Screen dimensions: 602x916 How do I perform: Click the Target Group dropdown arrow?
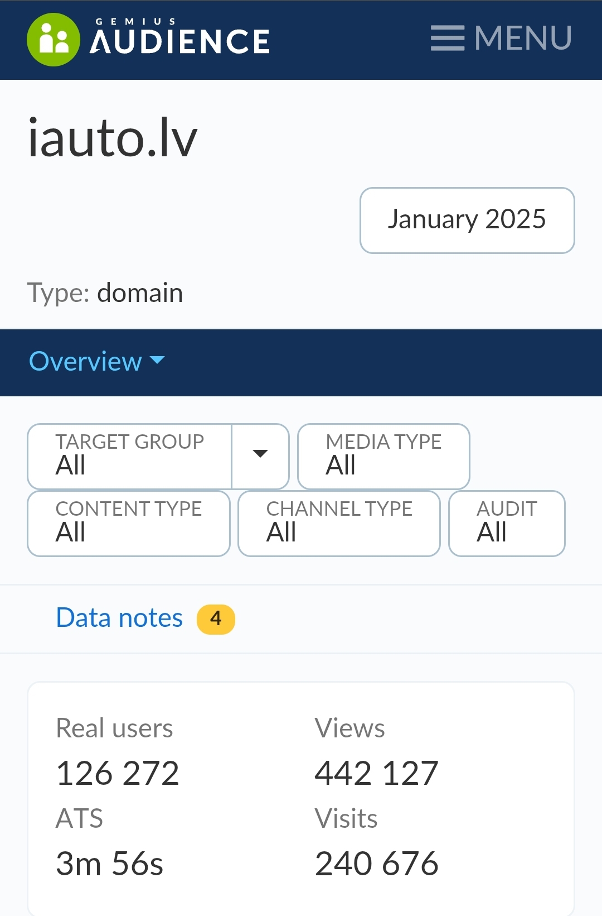tap(260, 454)
